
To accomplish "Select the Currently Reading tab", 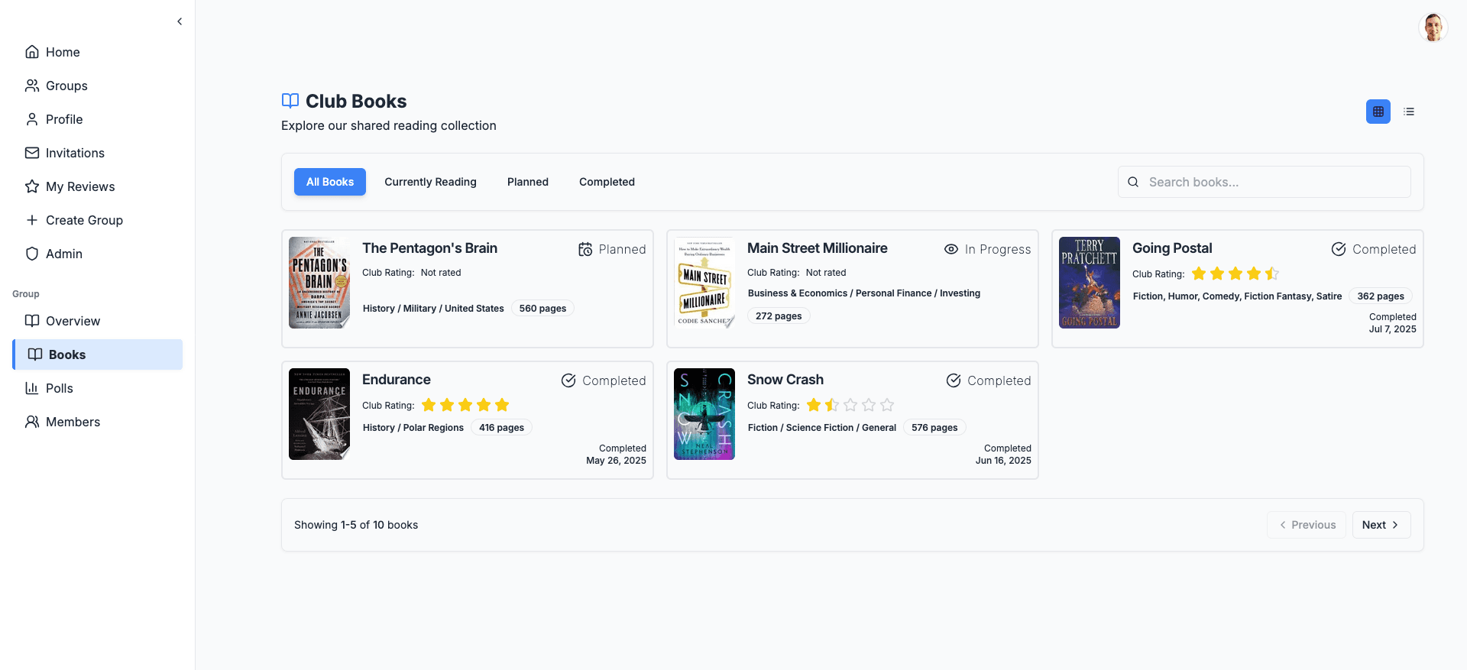I will coord(430,182).
